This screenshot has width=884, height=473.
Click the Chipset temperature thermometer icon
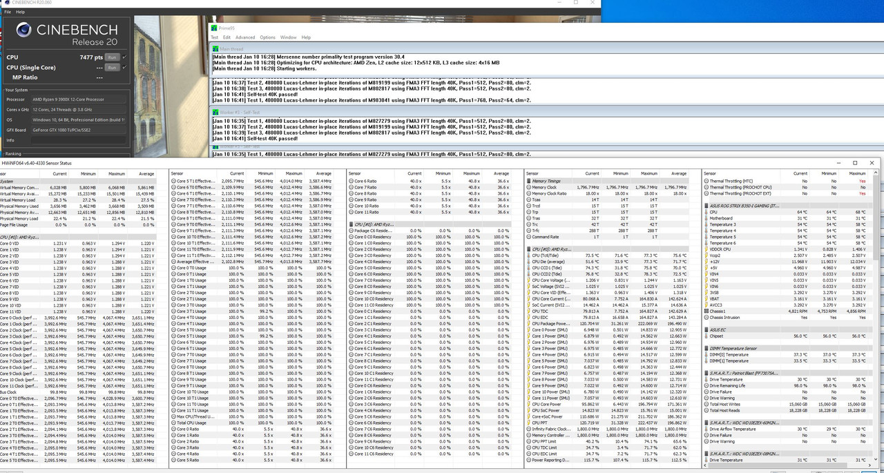(707, 336)
